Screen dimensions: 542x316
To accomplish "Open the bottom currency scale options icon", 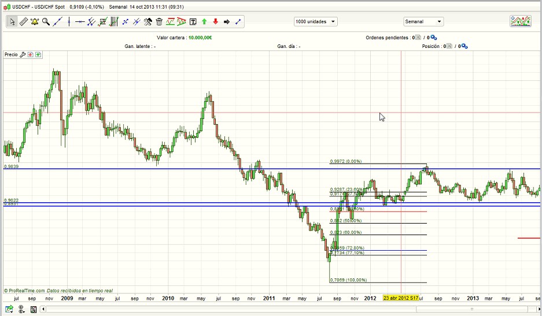I will pyautogui.click(x=21, y=308).
